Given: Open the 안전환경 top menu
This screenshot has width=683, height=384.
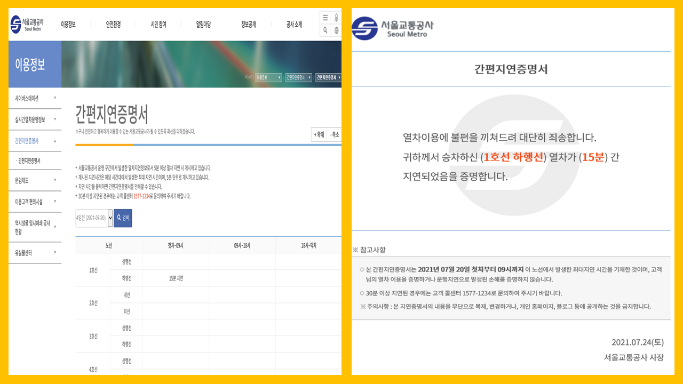Looking at the screenshot, I should pos(113,25).
